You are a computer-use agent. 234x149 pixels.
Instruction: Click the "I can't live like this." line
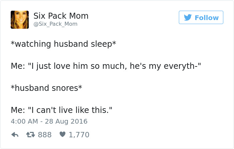[x=61, y=110]
